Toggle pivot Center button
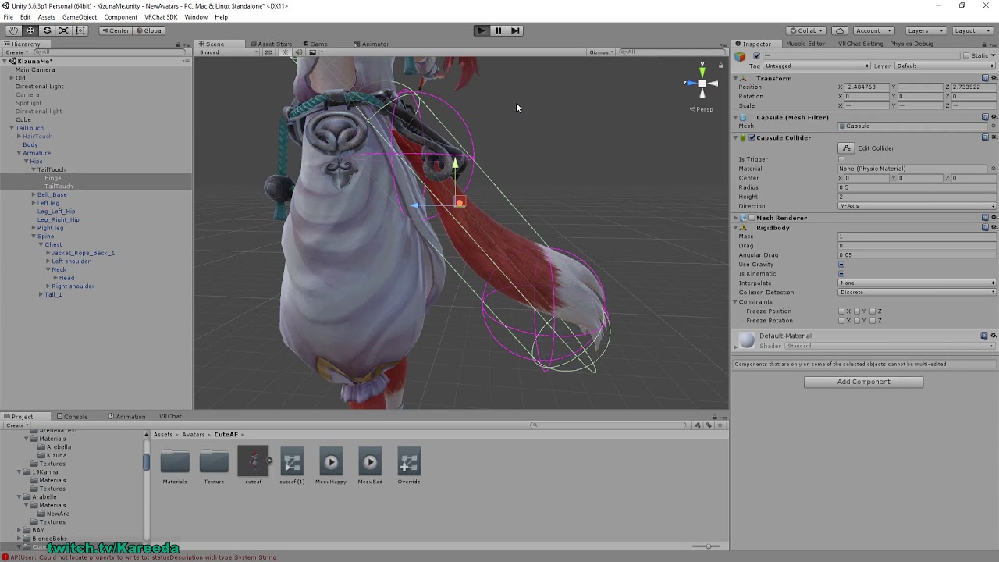The width and height of the screenshot is (999, 562). coord(116,30)
